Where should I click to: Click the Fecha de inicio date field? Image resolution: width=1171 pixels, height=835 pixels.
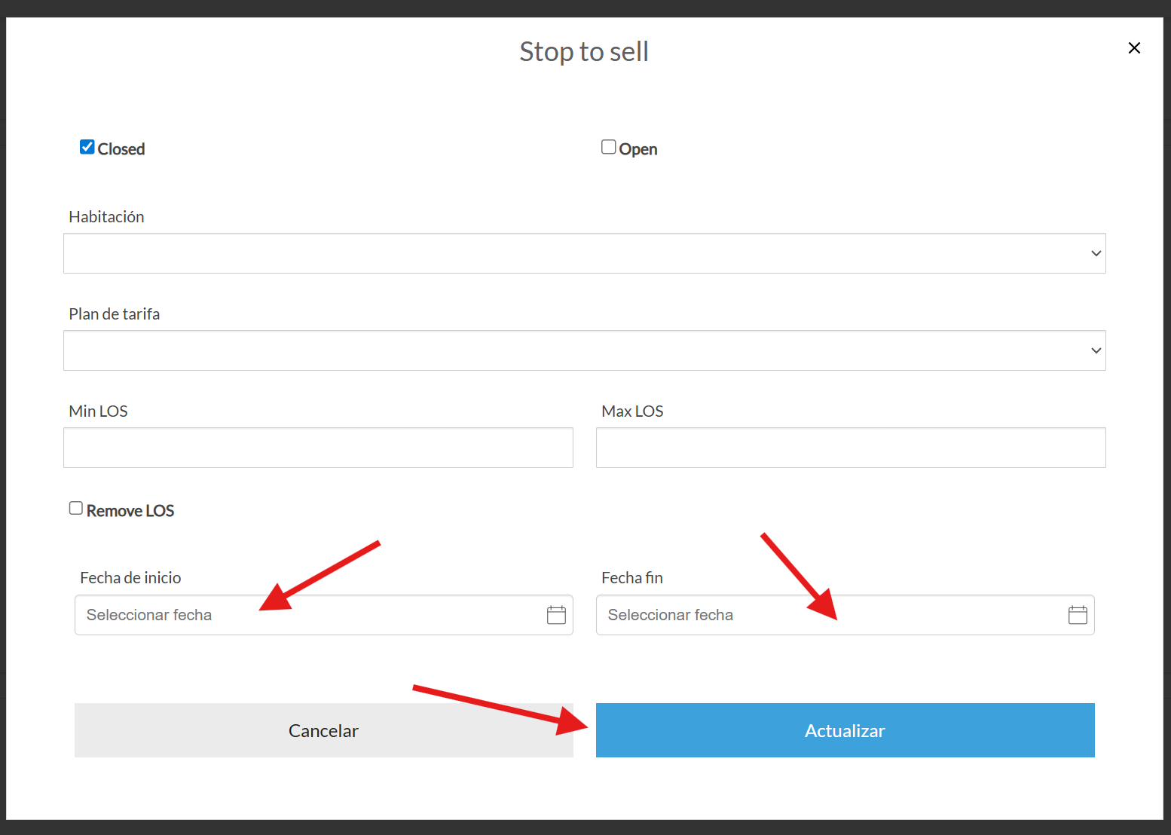(309, 615)
